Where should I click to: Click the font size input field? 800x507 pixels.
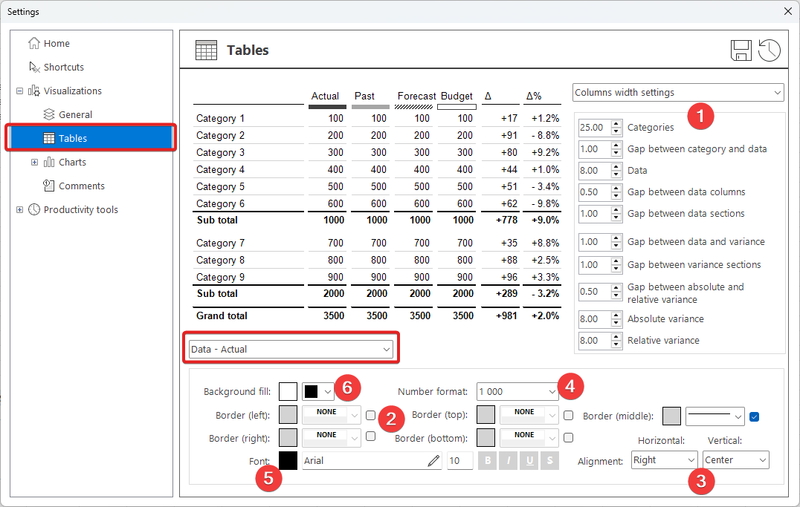pos(459,461)
